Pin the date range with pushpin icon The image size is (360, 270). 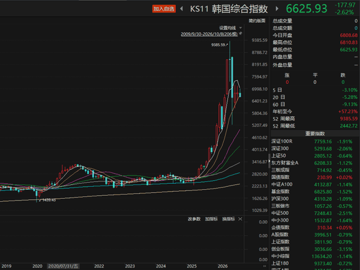pyautogui.click(x=241, y=34)
